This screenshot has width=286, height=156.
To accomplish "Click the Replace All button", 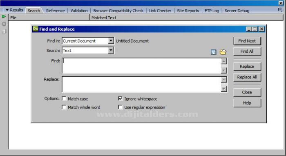I will (247, 77).
